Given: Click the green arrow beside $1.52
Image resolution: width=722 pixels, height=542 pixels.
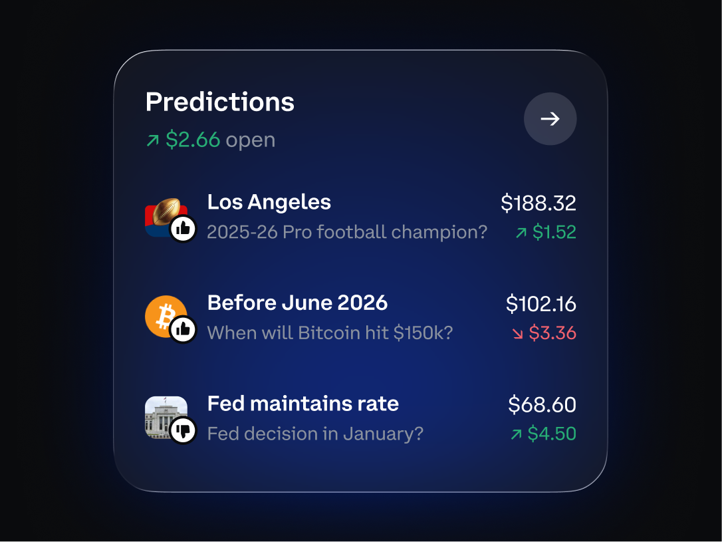Looking at the screenshot, I should pos(522,233).
